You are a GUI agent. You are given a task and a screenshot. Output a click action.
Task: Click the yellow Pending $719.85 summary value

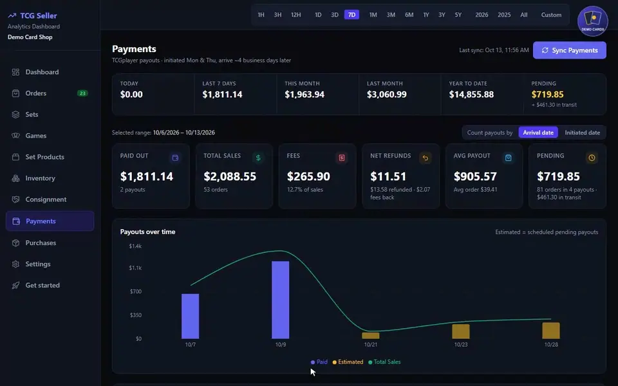click(547, 95)
